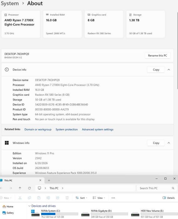The width and height of the screenshot is (178, 219).
Task: Click the Settings page vertical scrollbar
Action: click(177, 50)
